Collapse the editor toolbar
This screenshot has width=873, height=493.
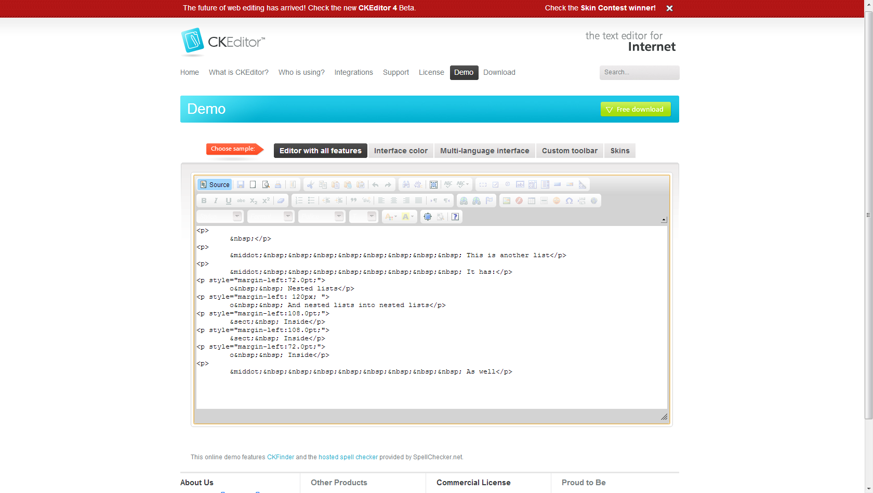664,220
